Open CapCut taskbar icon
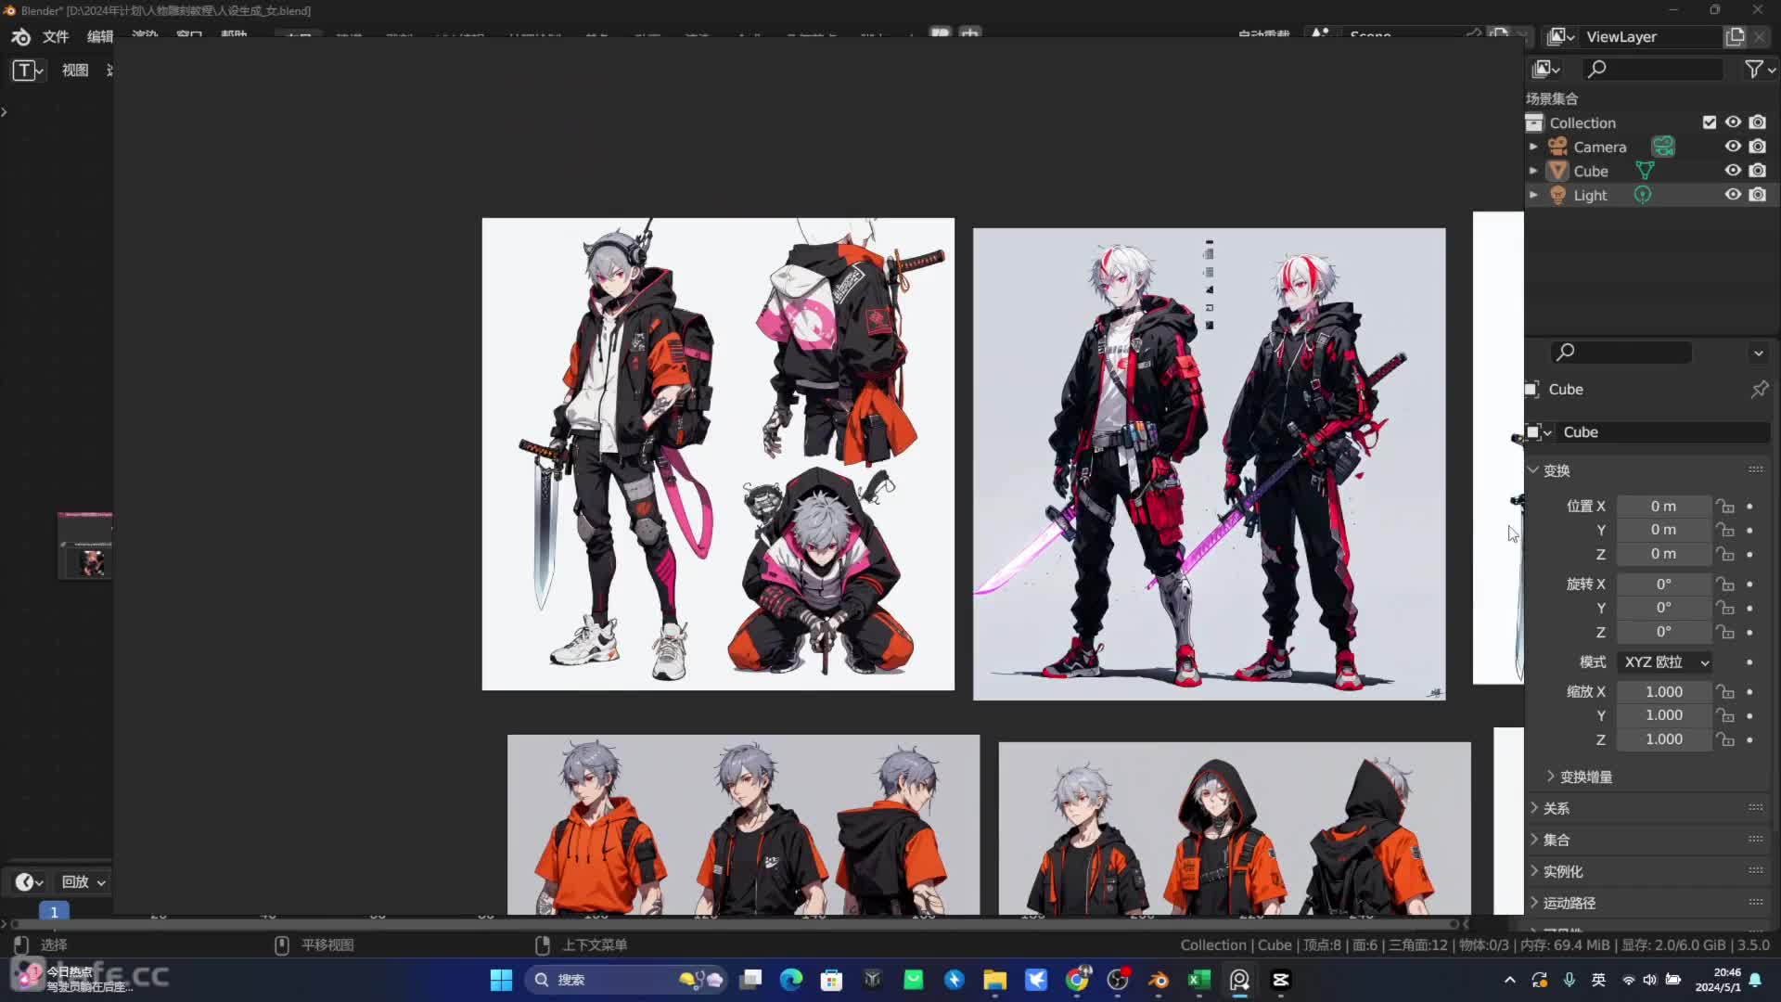This screenshot has width=1781, height=1002. 1281,980
